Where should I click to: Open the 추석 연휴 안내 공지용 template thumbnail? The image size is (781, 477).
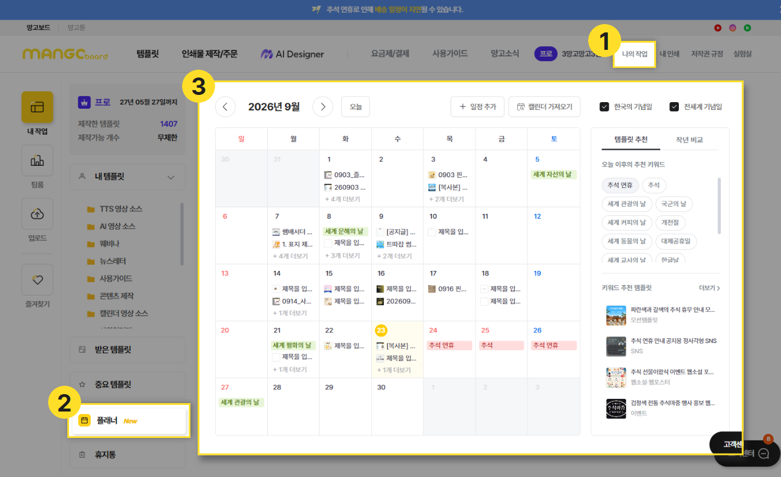point(616,346)
